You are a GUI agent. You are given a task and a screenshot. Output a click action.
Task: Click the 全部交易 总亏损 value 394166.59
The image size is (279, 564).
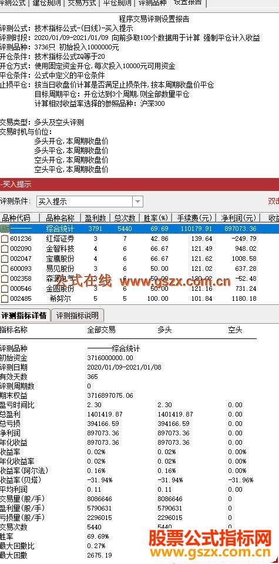click(x=103, y=424)
